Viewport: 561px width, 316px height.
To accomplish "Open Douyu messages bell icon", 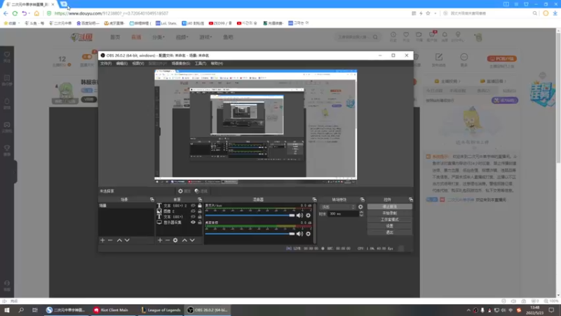I will coord(445,35).
